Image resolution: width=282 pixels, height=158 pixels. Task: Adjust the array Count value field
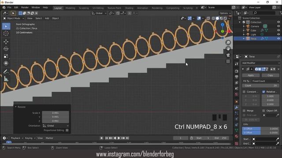coord(260,86)
